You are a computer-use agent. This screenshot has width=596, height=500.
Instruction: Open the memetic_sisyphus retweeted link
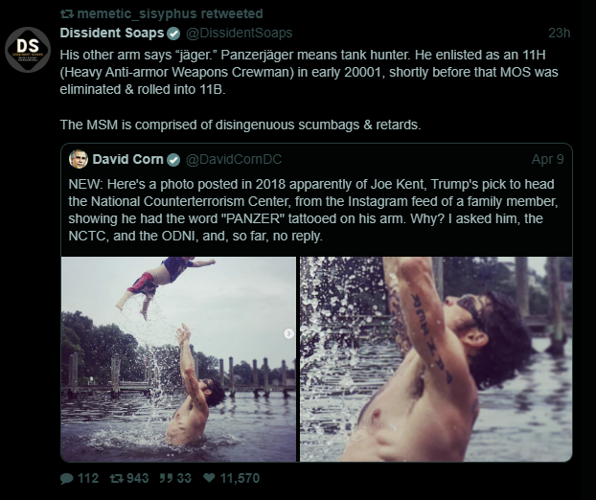tap(169, 13)
